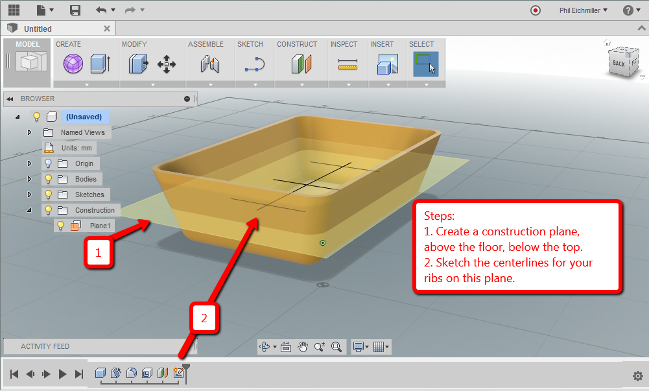Toggle Bodies folder visibility bulb
The image size is (649, 391).
click(x=48, y=179)
